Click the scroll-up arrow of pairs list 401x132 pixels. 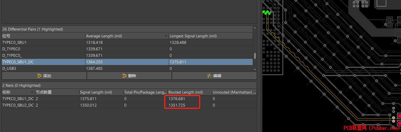click(255, 28)
